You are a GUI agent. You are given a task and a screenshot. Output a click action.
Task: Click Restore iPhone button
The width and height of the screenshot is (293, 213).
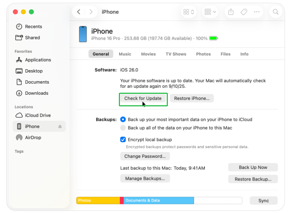pos(192,98)
